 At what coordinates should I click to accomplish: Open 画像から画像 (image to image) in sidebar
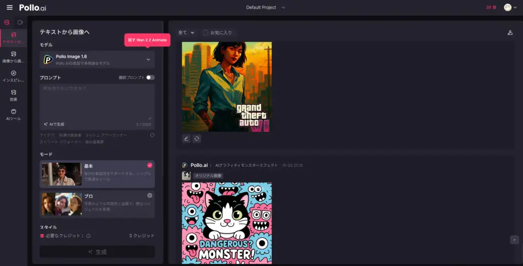coord(13,57)
